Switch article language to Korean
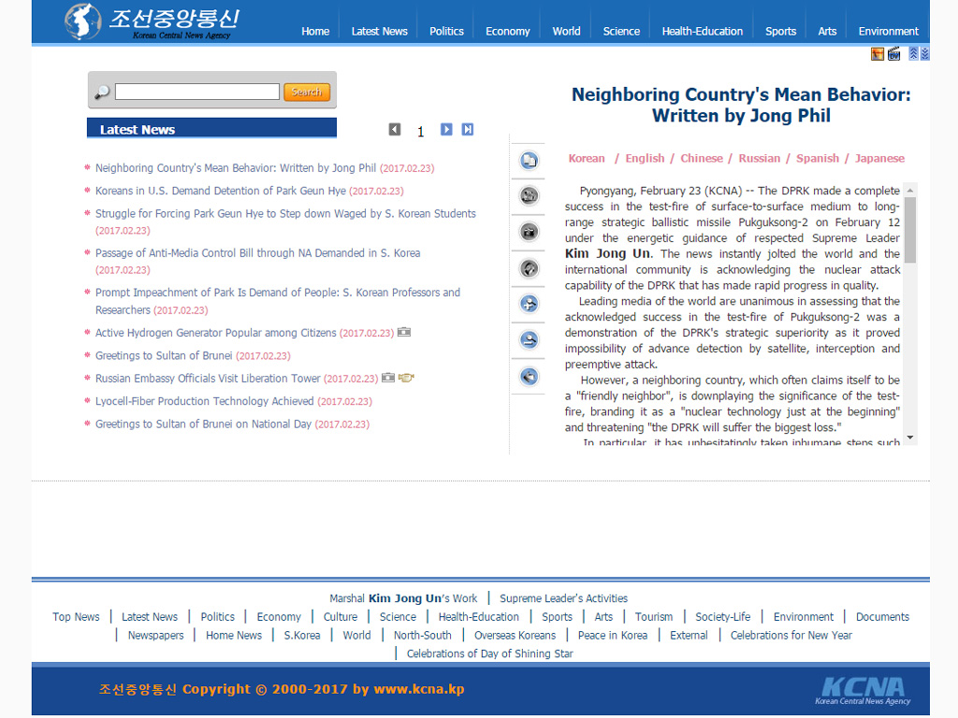Image resolution: width=958 pixels, height=718 pixels. tap(587, 158)
